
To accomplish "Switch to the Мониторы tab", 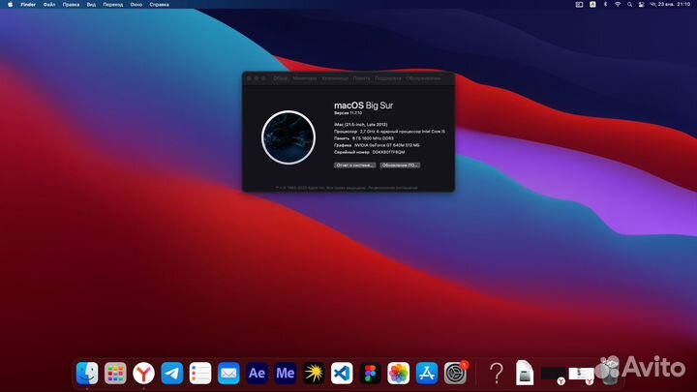I will click(x=305, y=78).
